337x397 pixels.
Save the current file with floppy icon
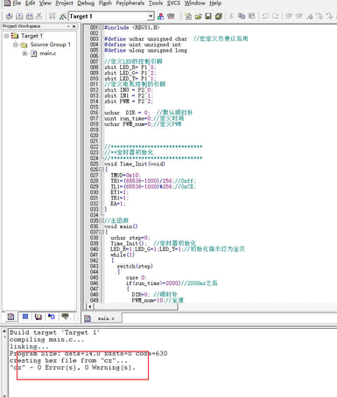click(x=208, y=17)
